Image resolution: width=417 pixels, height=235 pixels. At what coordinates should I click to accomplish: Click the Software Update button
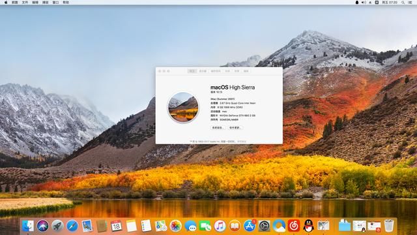point(235,128)
